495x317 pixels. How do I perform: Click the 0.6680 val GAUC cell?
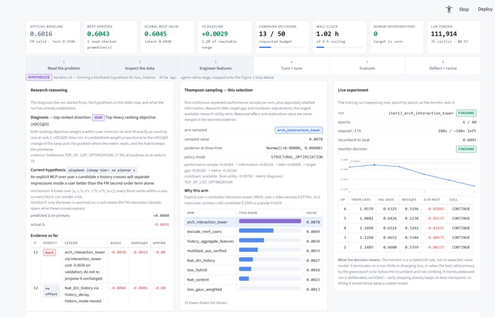tap(390, 247)
